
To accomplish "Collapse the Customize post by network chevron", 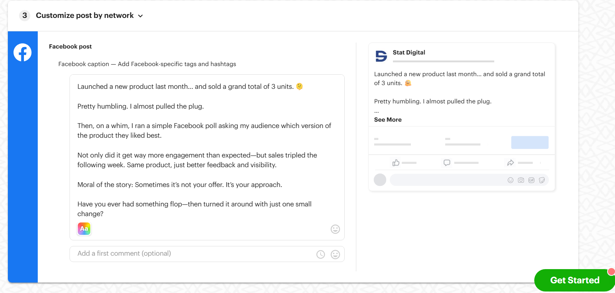I will (x=141, y=16).
